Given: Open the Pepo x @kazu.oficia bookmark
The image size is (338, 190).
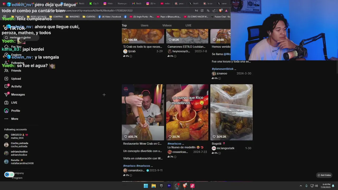Looking at the screenshot, I should tap(168, 17).
